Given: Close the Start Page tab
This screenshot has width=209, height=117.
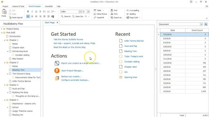Looking at the screenshot, I should point(57,22).
